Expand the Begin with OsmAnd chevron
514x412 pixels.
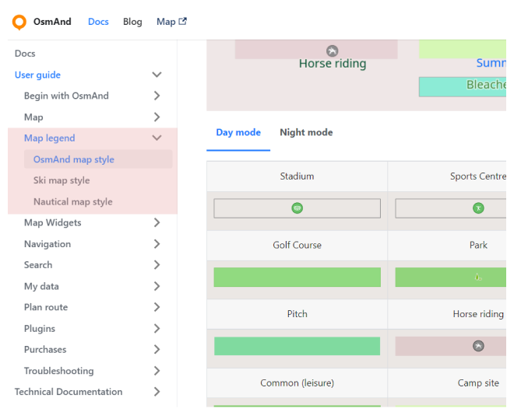pyautogui.click(x=157, y=96)
